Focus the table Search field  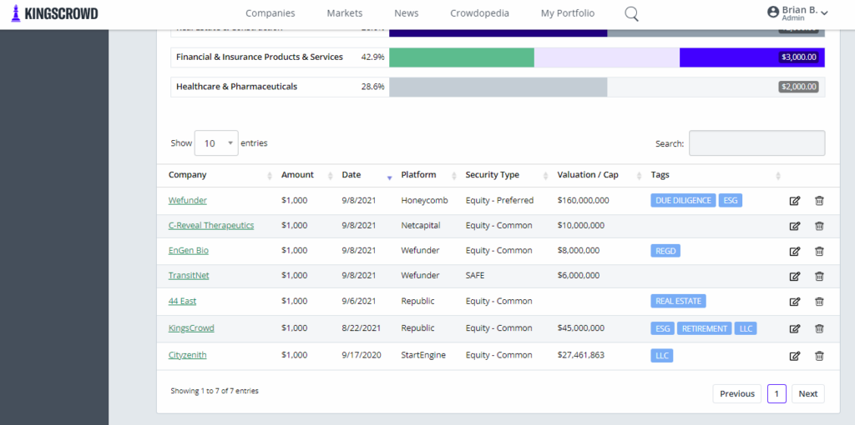click(x=756, y=143)
